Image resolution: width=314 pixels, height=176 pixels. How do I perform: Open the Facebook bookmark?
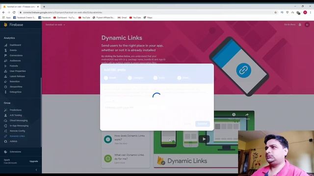[x=45, y=18]
